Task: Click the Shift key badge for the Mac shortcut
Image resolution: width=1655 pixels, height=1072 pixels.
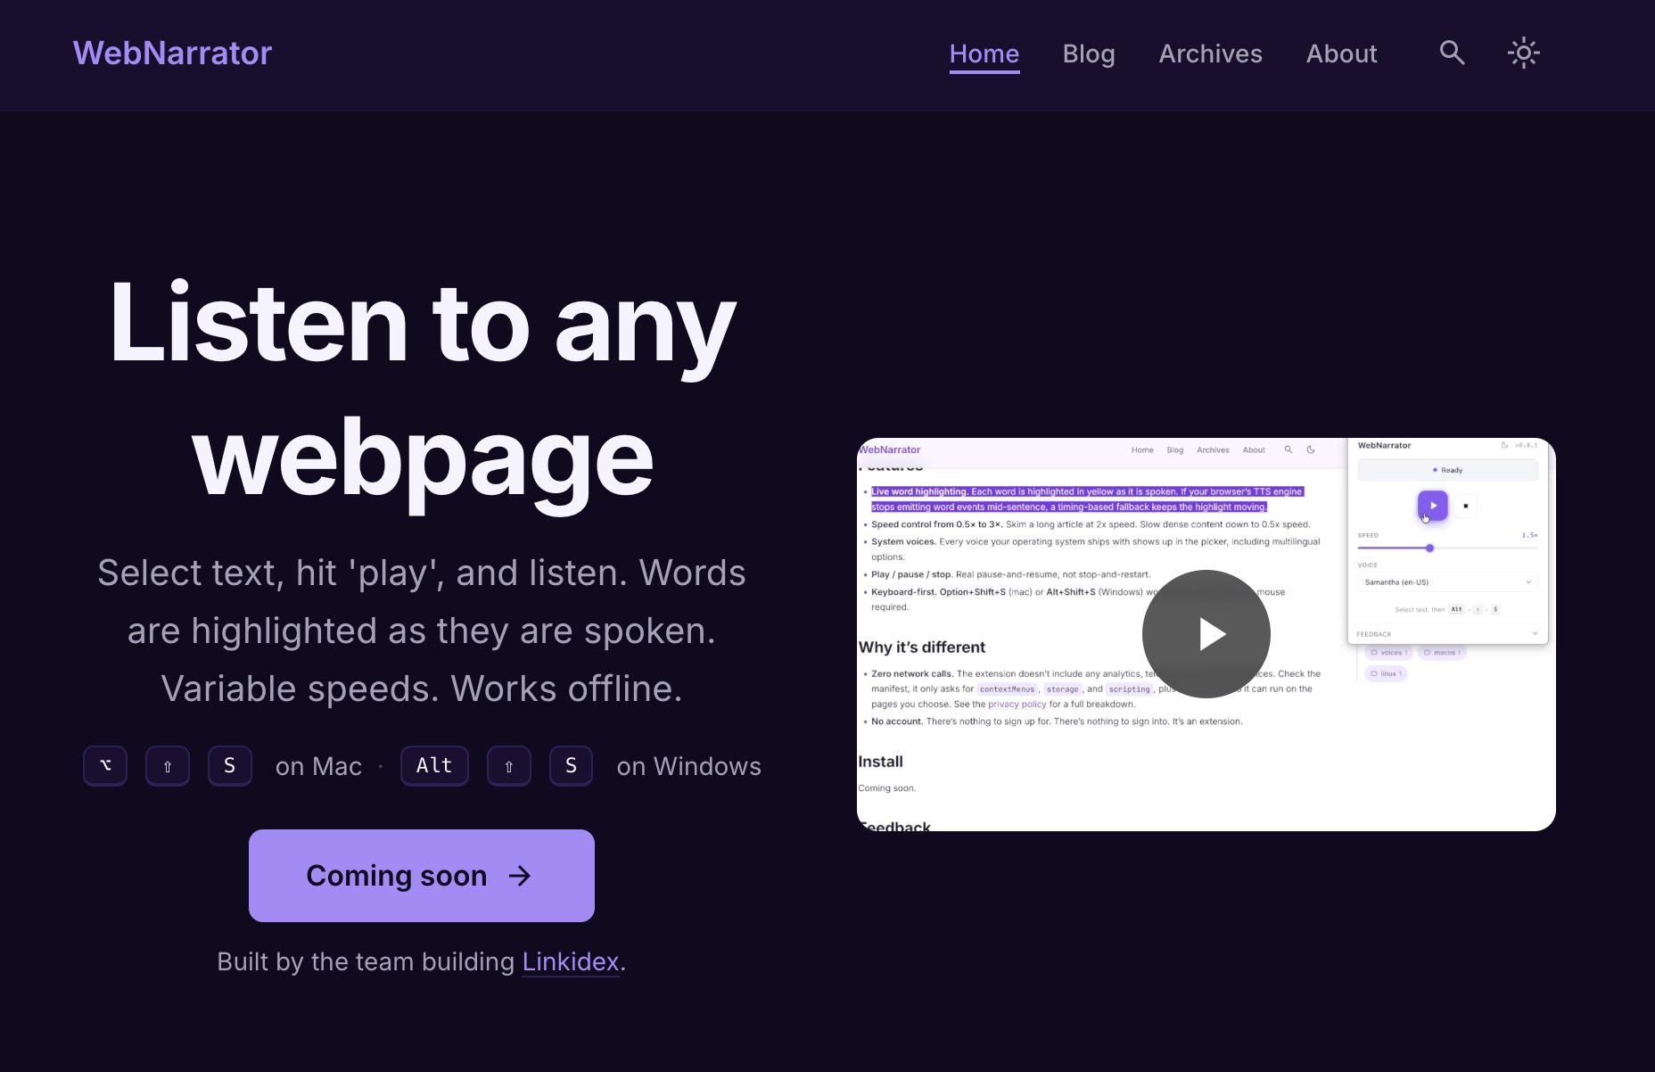Action: tap(167, 765)
